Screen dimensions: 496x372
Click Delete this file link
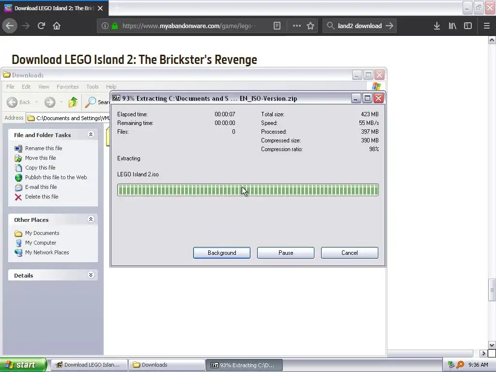[x=42, y=197]
